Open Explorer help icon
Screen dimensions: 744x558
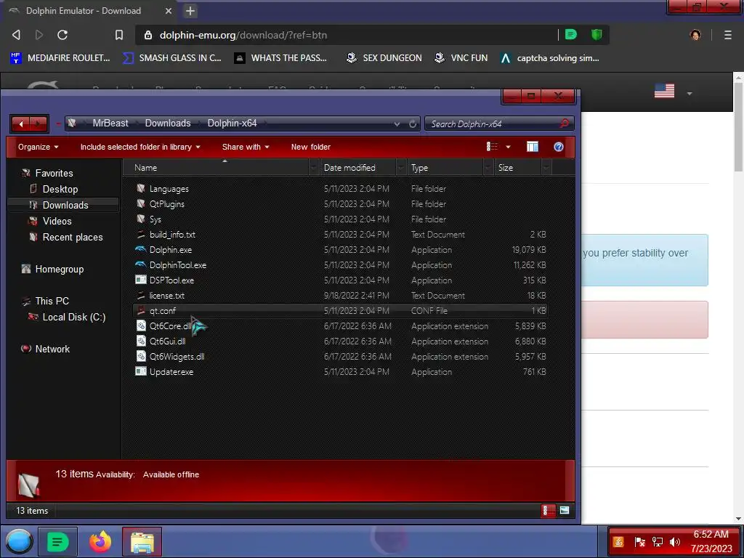[559, 147]
